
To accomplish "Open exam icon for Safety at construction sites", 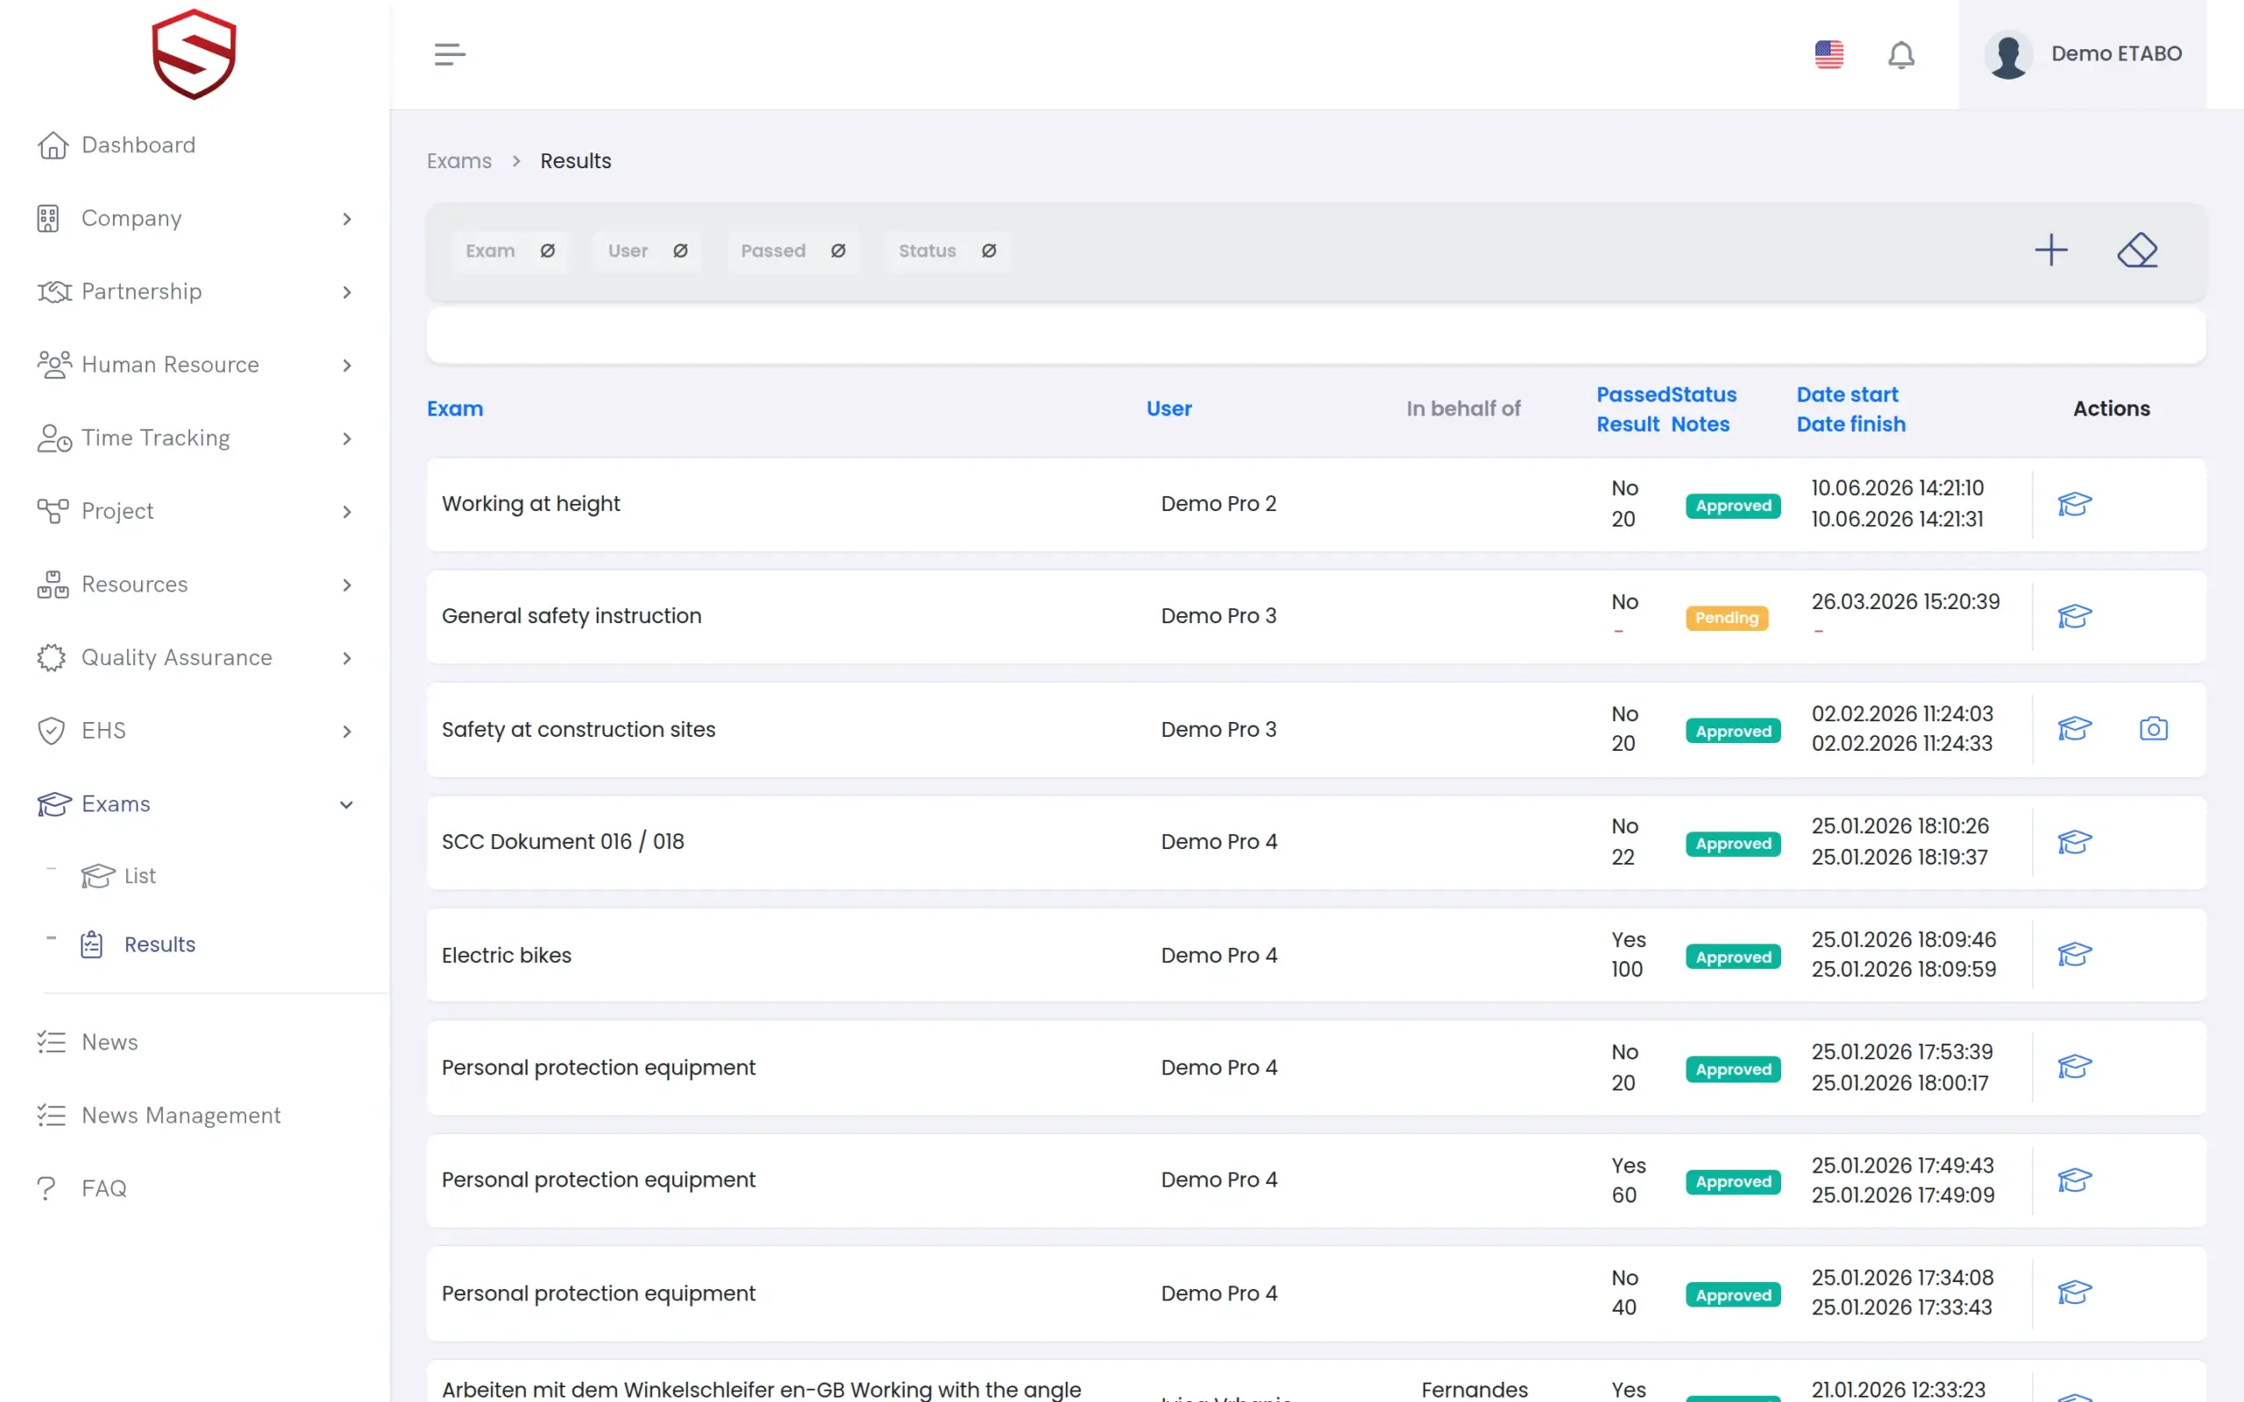I will (x=2074, y=730).
